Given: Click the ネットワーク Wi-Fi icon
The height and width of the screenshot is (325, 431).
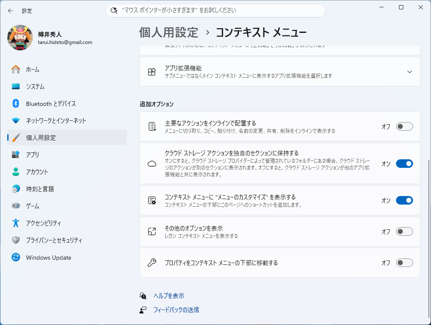Looking at the screenshot, I should click(16, 120).
